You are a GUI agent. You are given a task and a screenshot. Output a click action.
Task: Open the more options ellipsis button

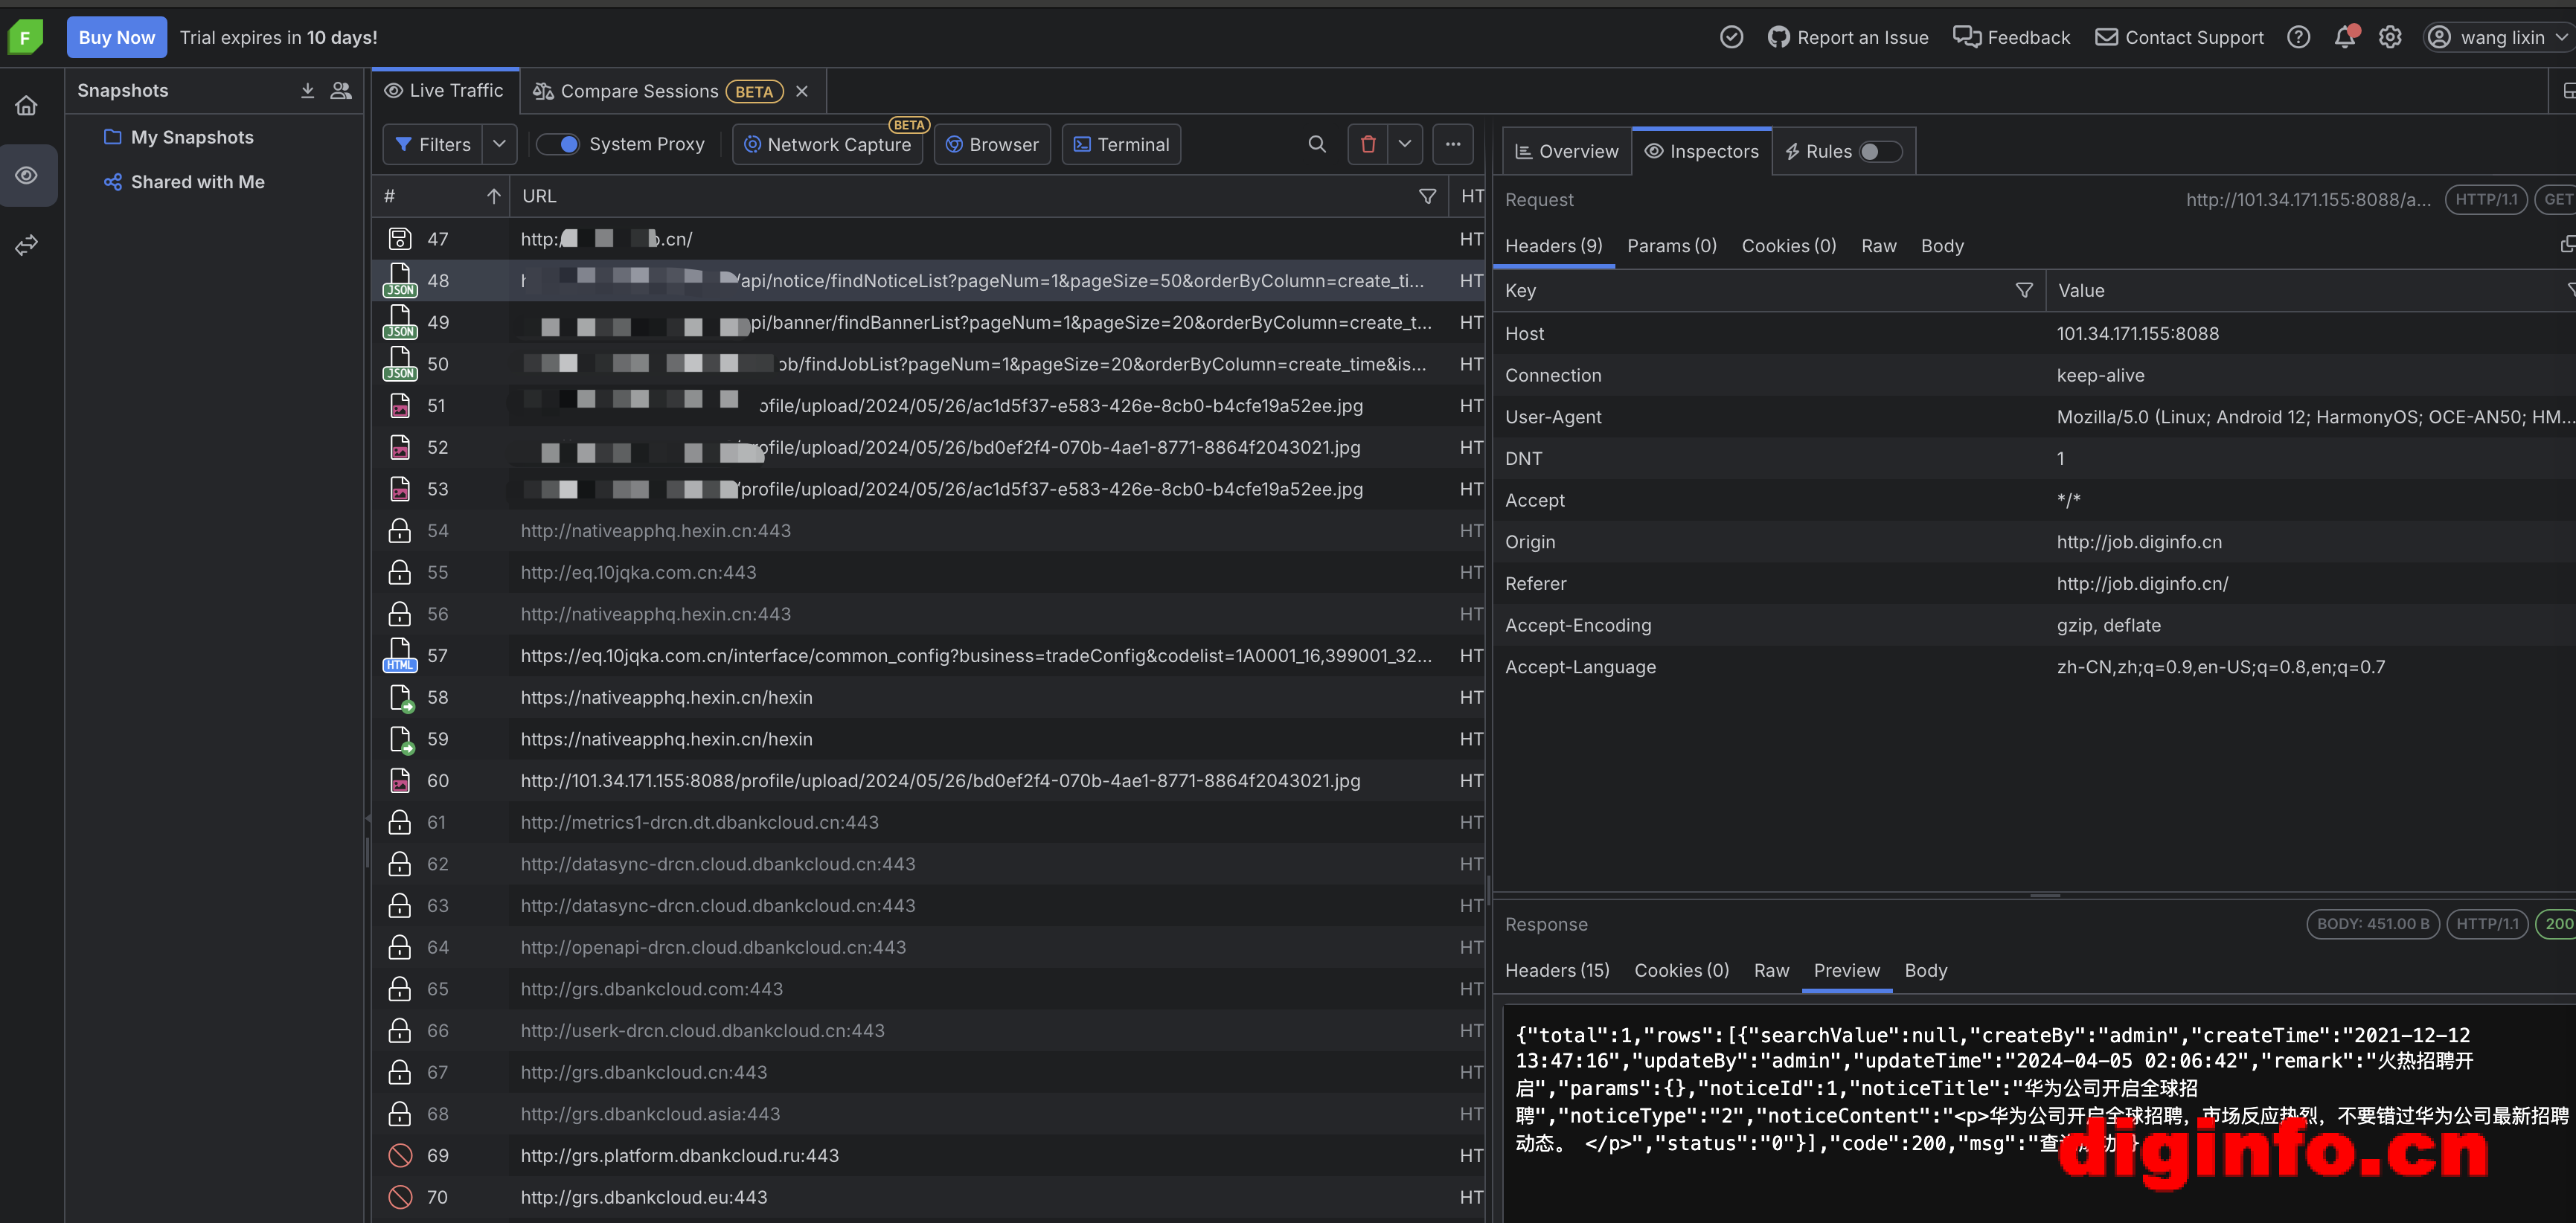[x=1453, y=145]
